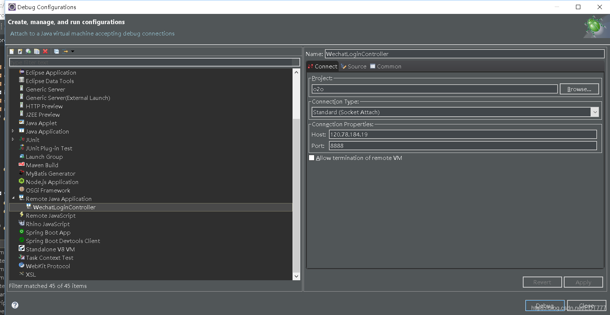Click the Eclipse Application icon
Viewport: 610px width, 315px height.
(x=22, y=72)
